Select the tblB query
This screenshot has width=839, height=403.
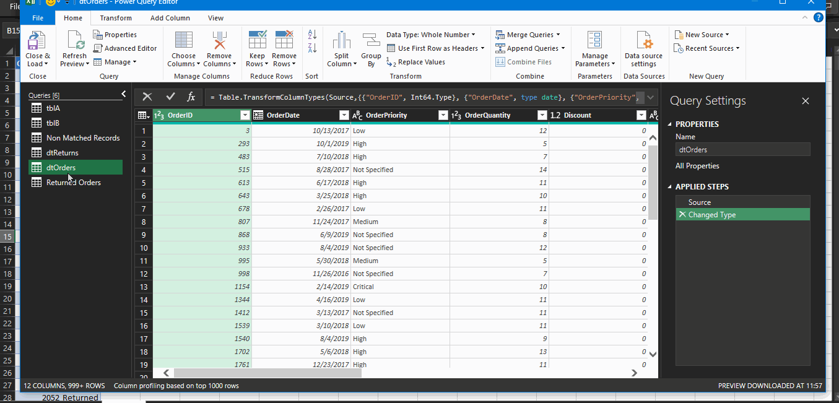[x=76, y=123]
